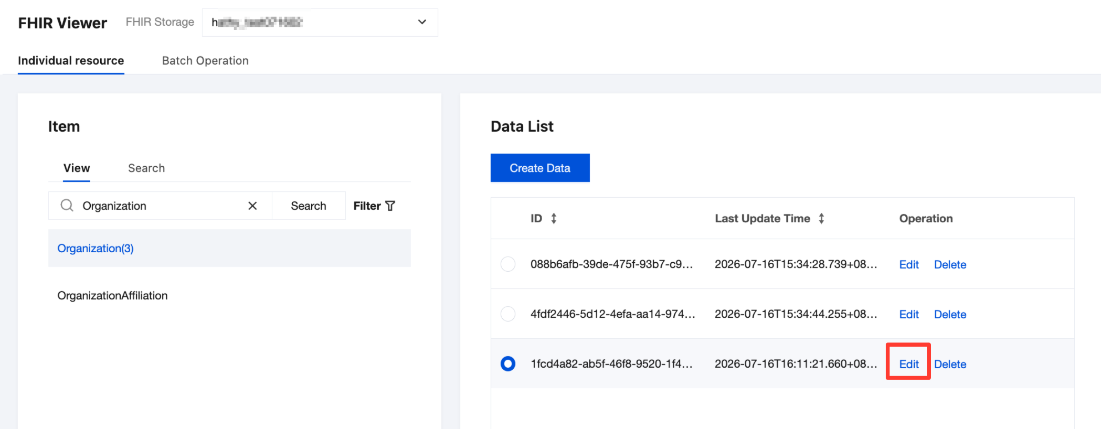Select Organization(3) in the item list

tap(229, 248)
